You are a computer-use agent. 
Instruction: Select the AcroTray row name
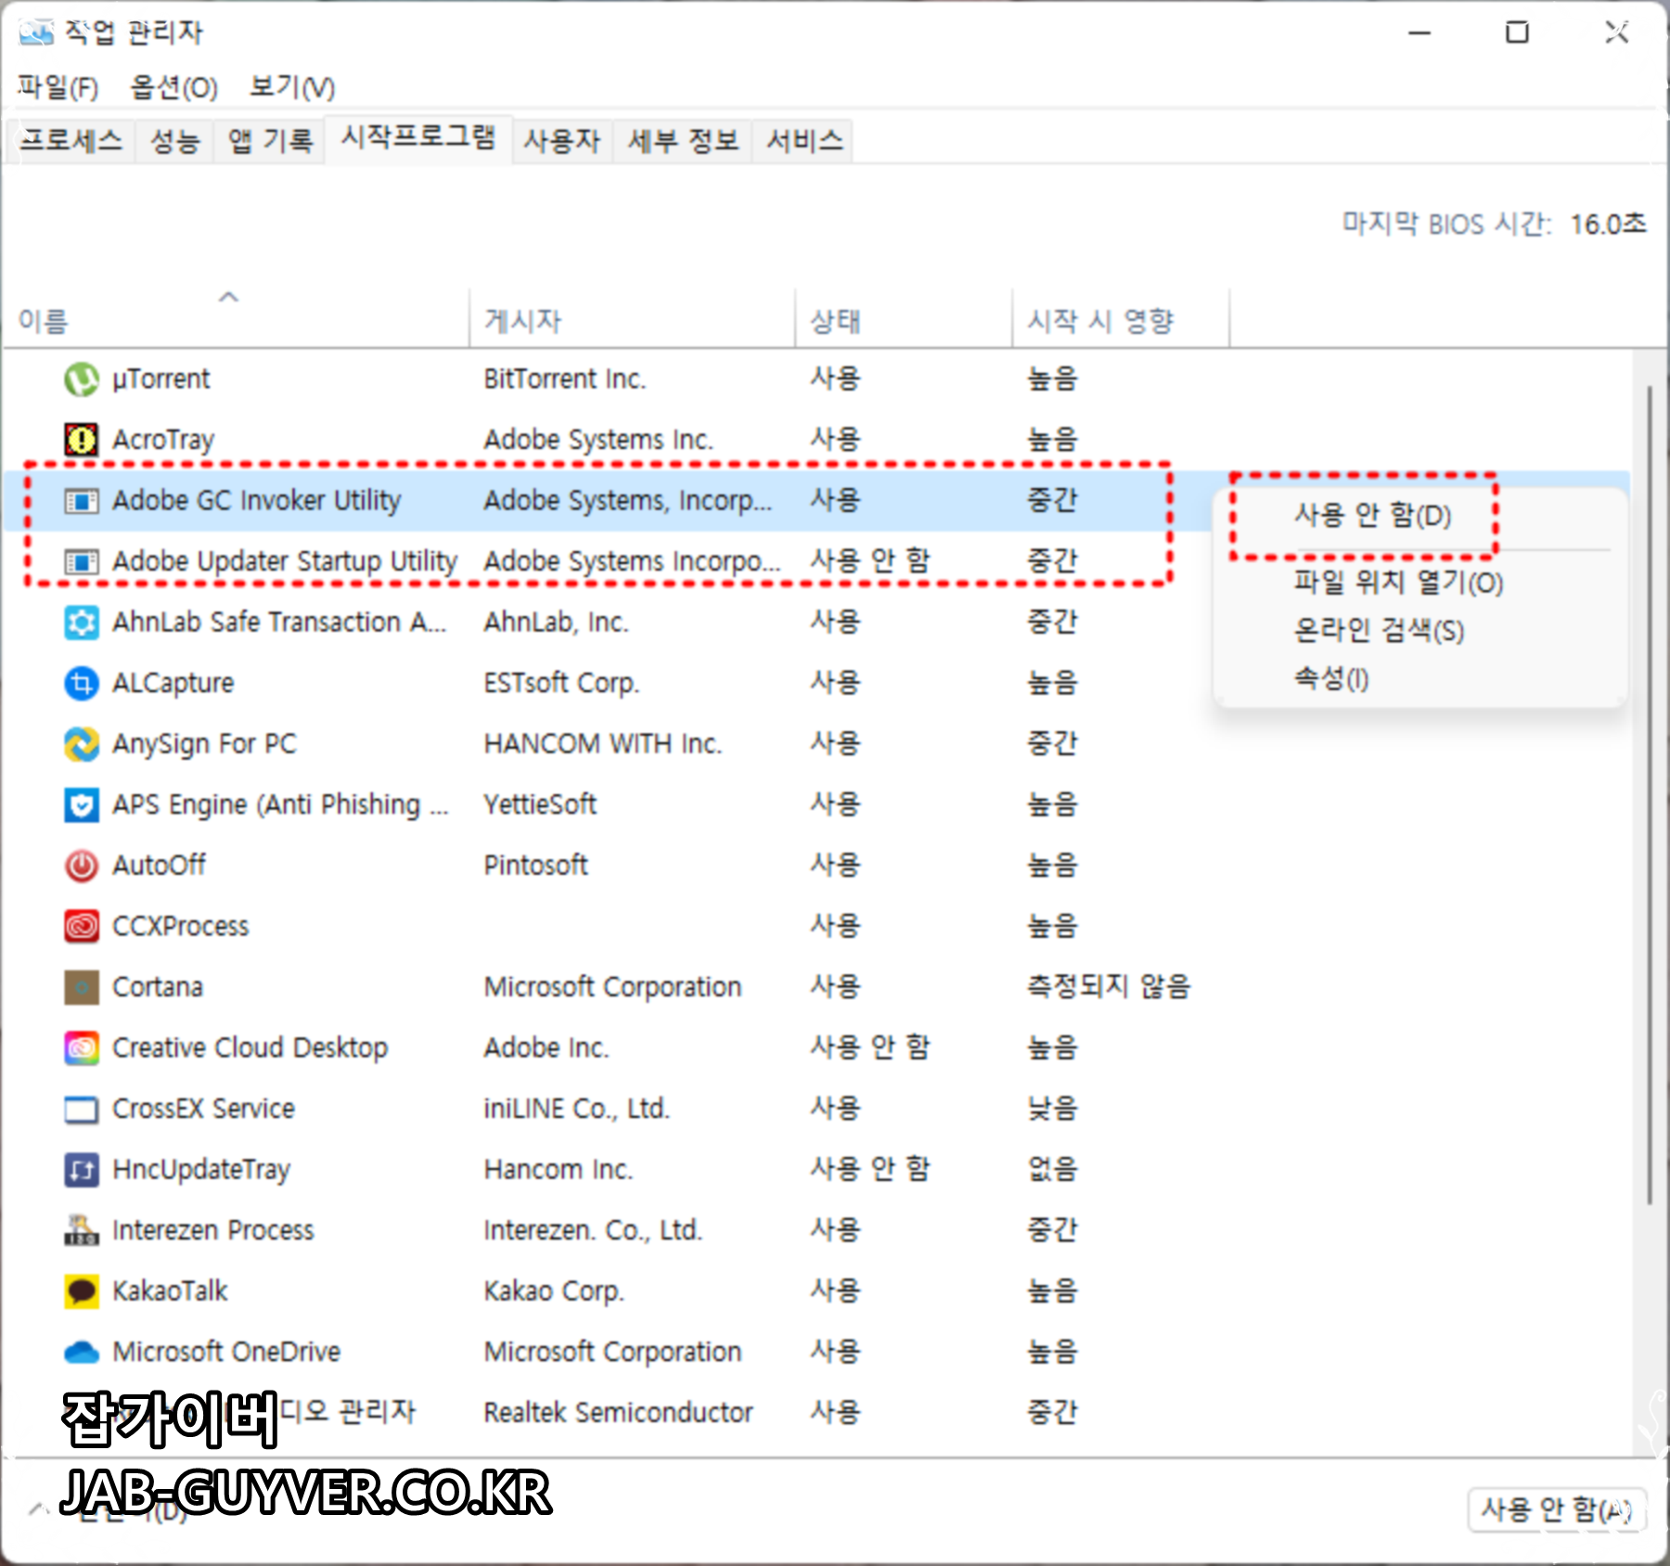[163, 440]
